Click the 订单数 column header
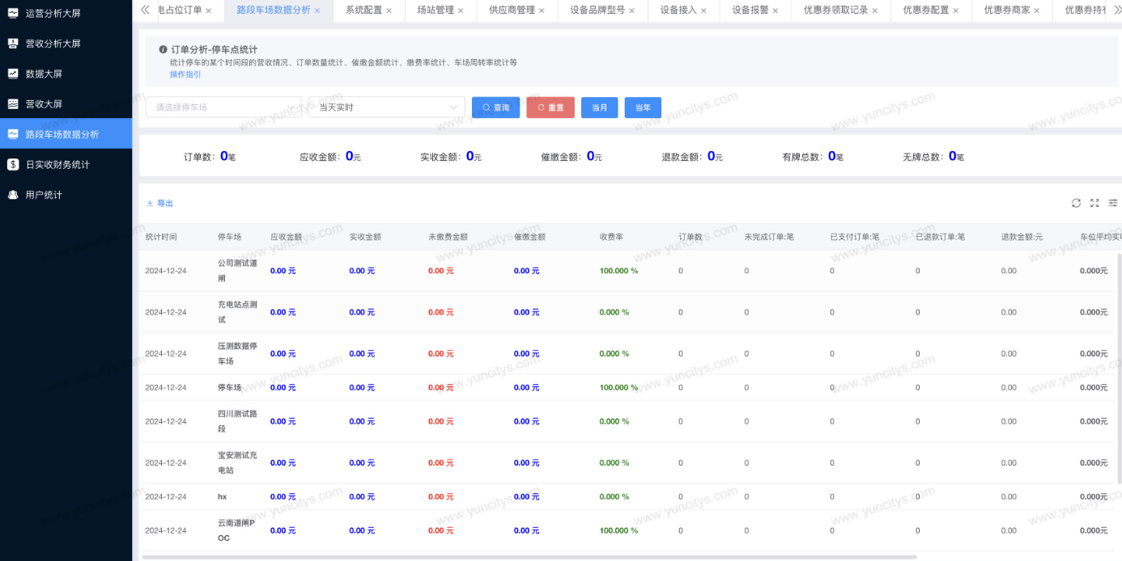The height and width of the screenshot is (561, 1122). [x=691, y=237]
